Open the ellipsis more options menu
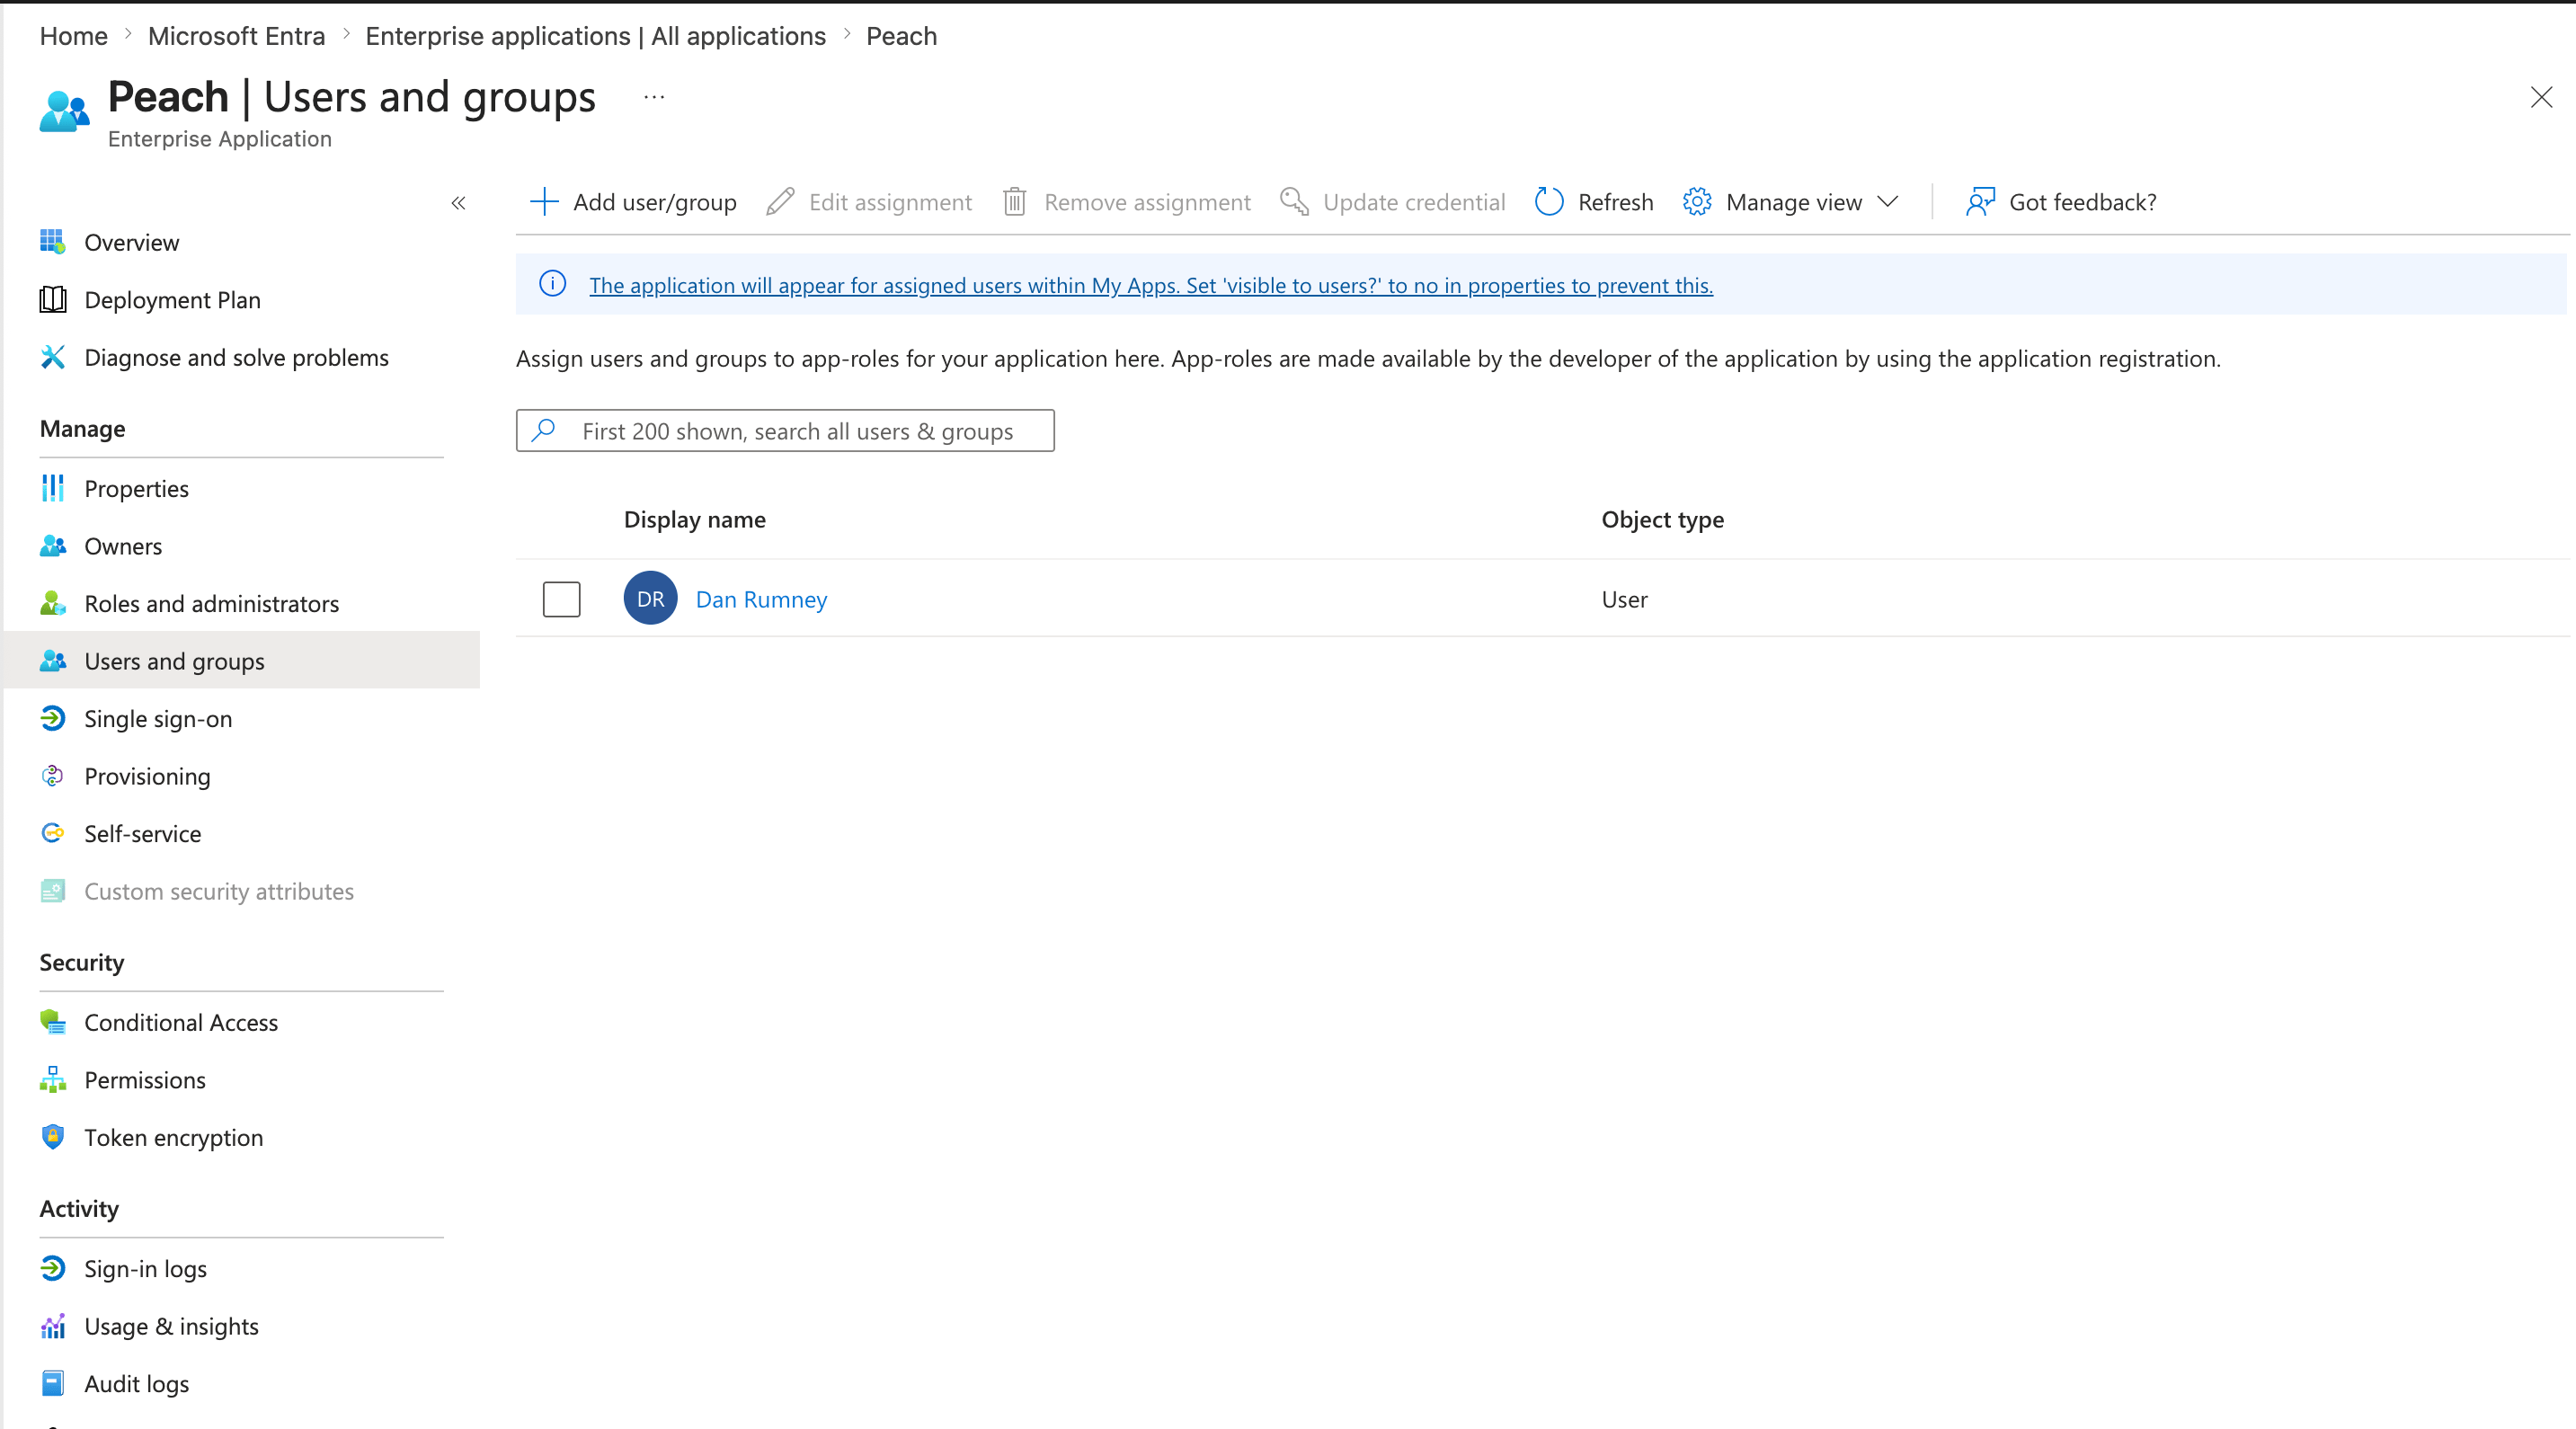The image size is (2576, 1429). point(654,97)
